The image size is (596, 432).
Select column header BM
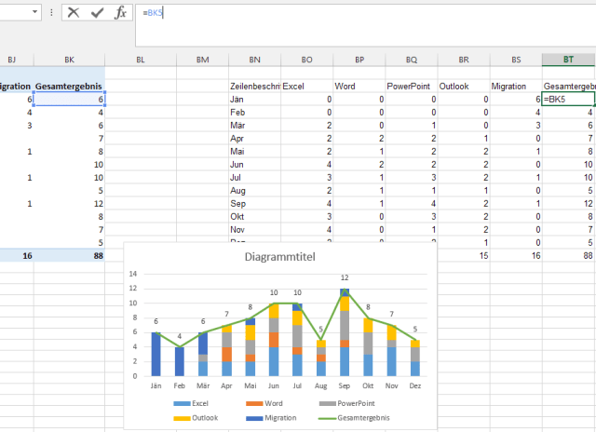click(203, 60)
